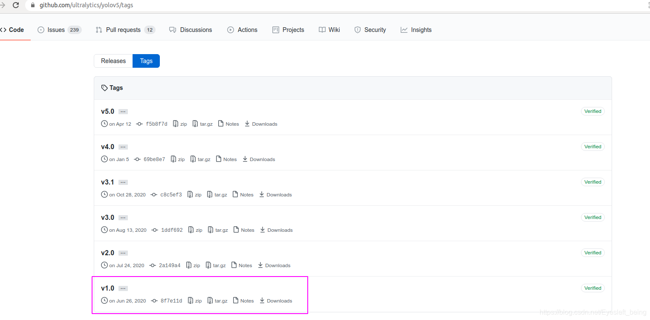The width and height of the screenshot is (650, 320).
Task: Open the v3.1 tag link
Action: click(108, 182)
